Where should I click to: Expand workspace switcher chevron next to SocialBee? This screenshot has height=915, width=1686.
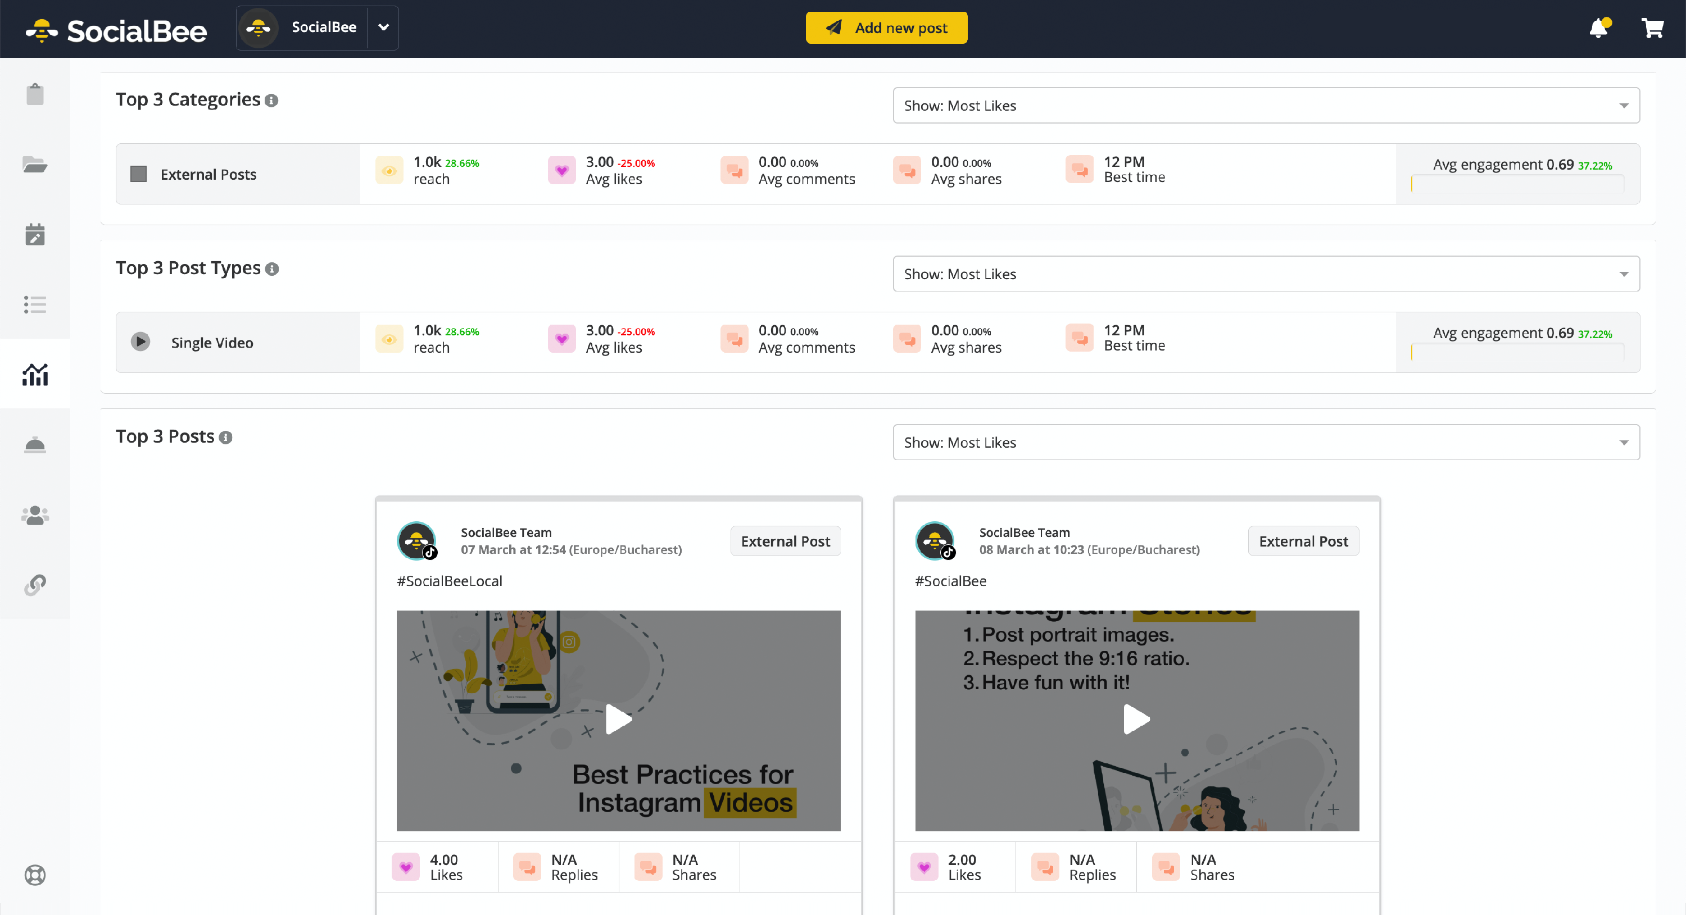point(383,28)
